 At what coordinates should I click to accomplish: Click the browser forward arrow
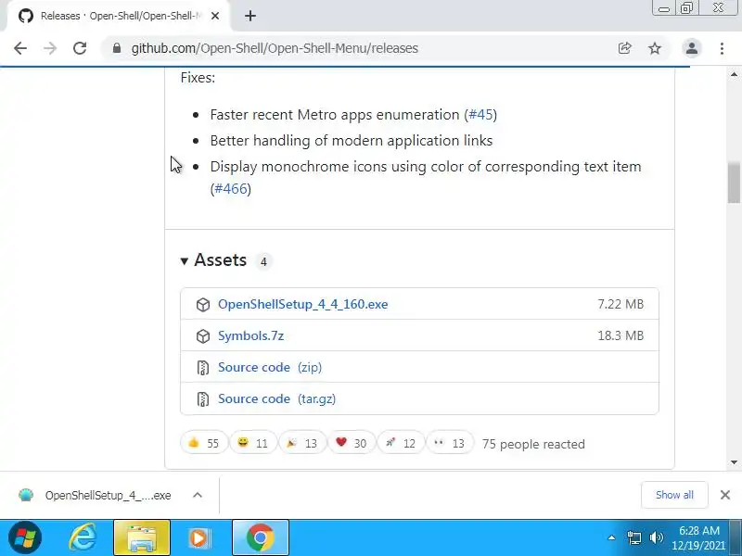[x=50, y=48]
